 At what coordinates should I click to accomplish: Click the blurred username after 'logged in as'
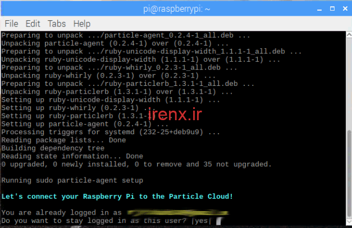tap(168, 213)
